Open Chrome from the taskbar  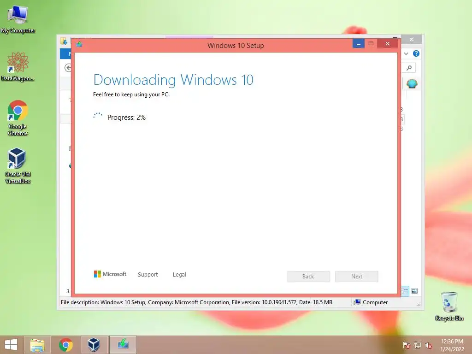(65, 345)
